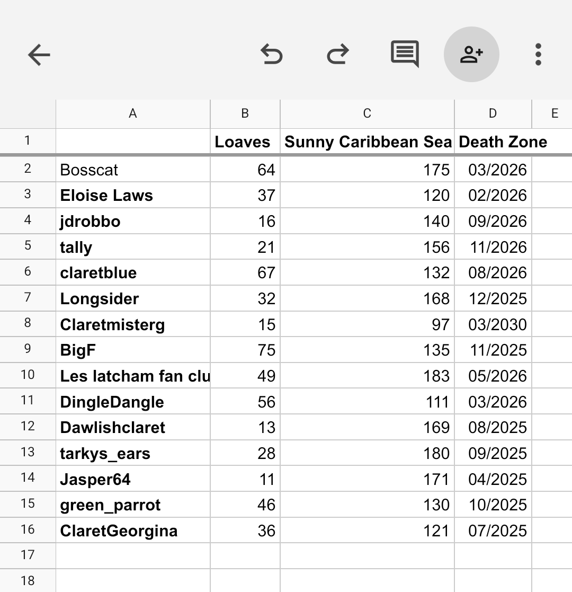Open the comments panel
572x592 pixels.
[405, 54]
